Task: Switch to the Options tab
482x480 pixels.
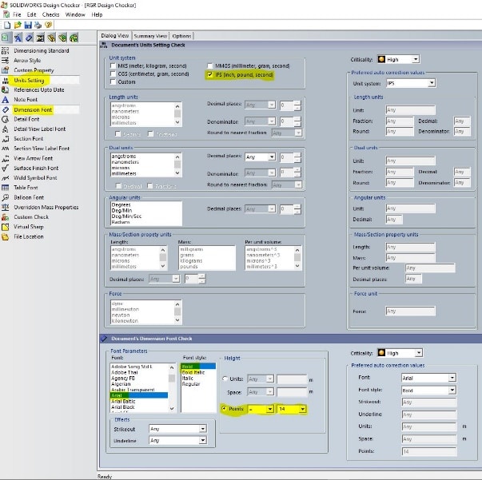Action: 181,36
